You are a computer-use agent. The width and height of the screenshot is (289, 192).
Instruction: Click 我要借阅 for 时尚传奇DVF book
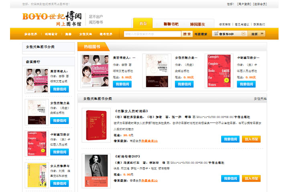point(230,178)
